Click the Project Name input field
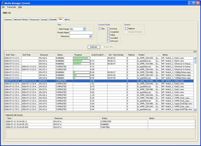Image resolution: width=201 pixels, height=146 pixels. pyautogui.click(x=81, y=33)
